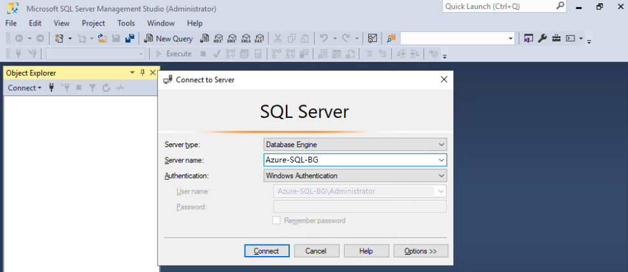
Task: Open the User name dropdown
Action: (441, 191)
